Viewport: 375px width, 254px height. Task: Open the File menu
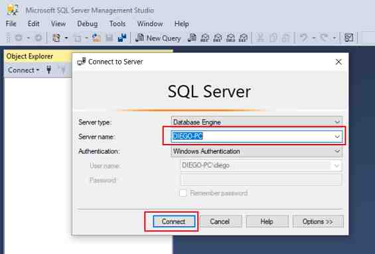point(11,24)
